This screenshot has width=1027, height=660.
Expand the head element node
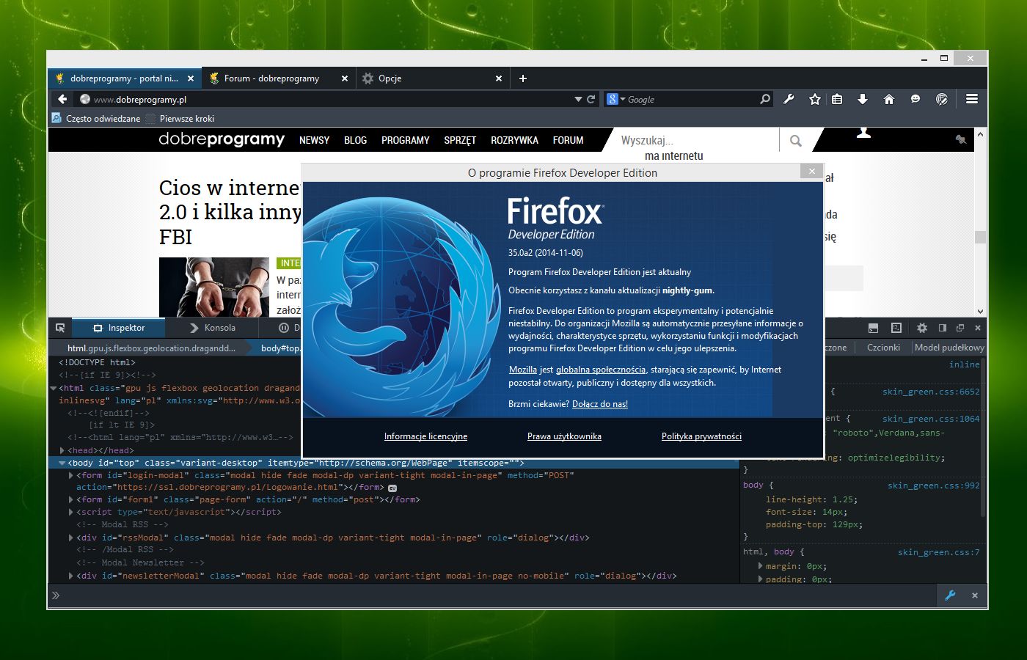pyautogui.click(x=62, y=450)
